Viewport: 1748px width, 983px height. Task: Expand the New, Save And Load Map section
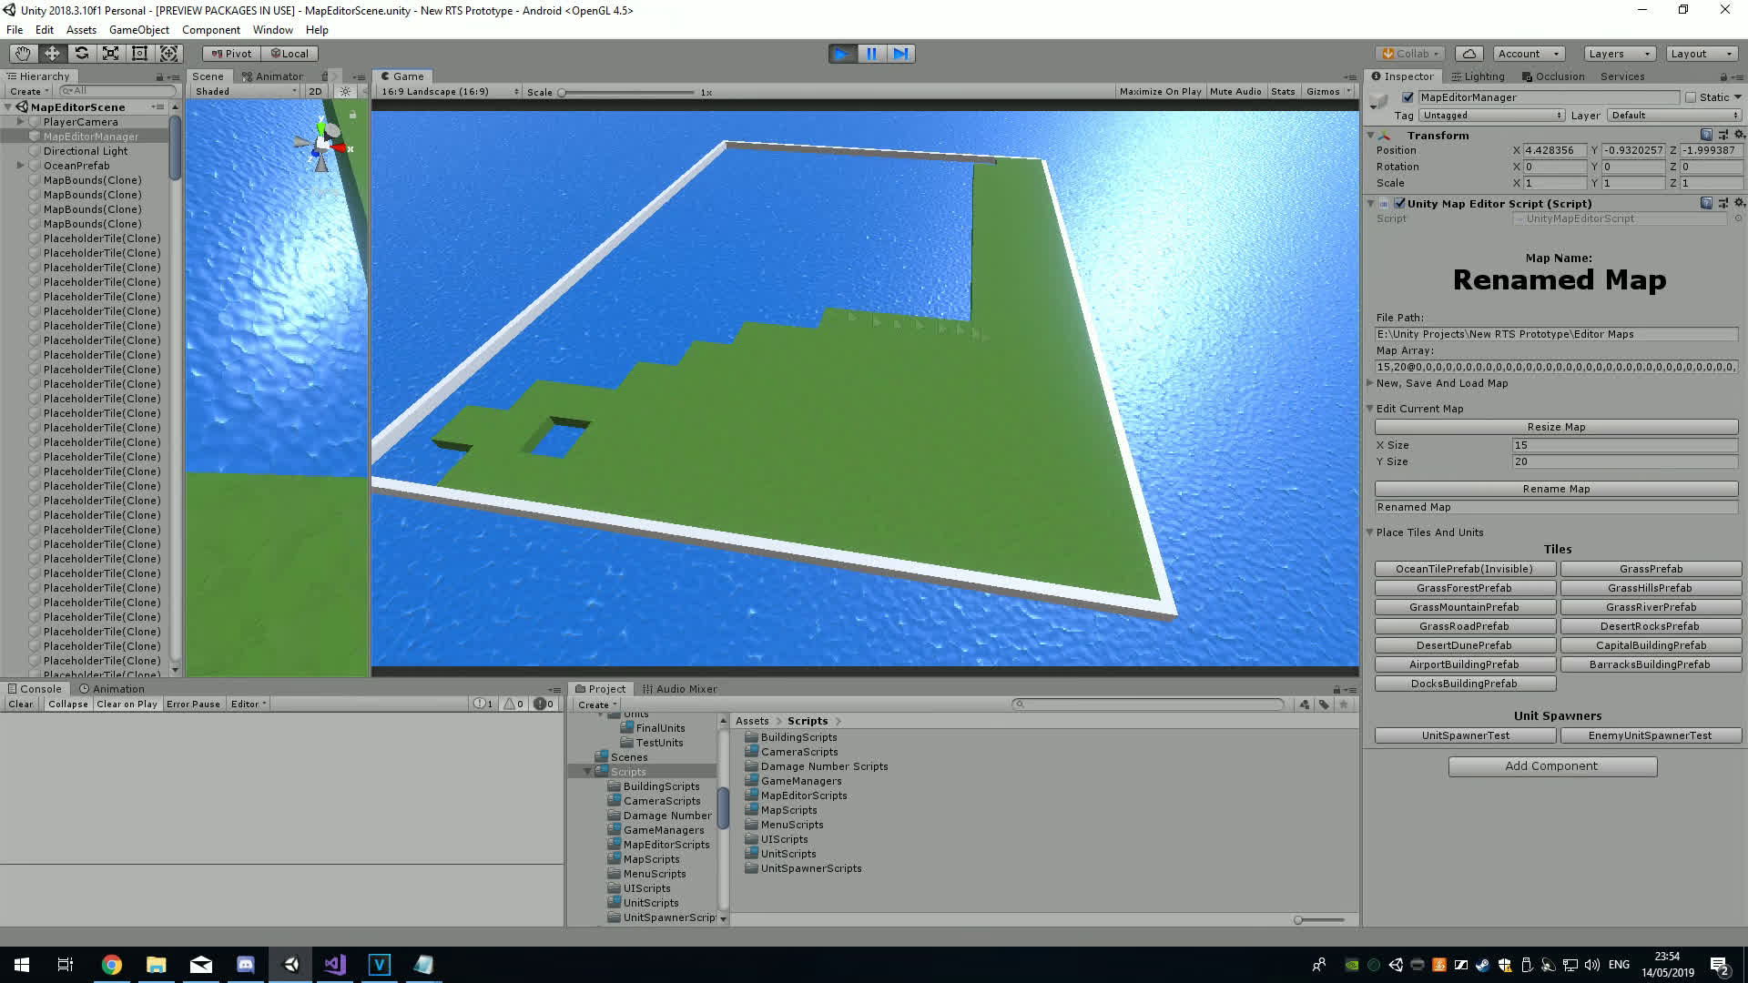(1370, 383)
